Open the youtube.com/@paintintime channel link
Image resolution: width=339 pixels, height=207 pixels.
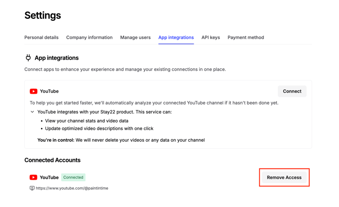[72, 188]
